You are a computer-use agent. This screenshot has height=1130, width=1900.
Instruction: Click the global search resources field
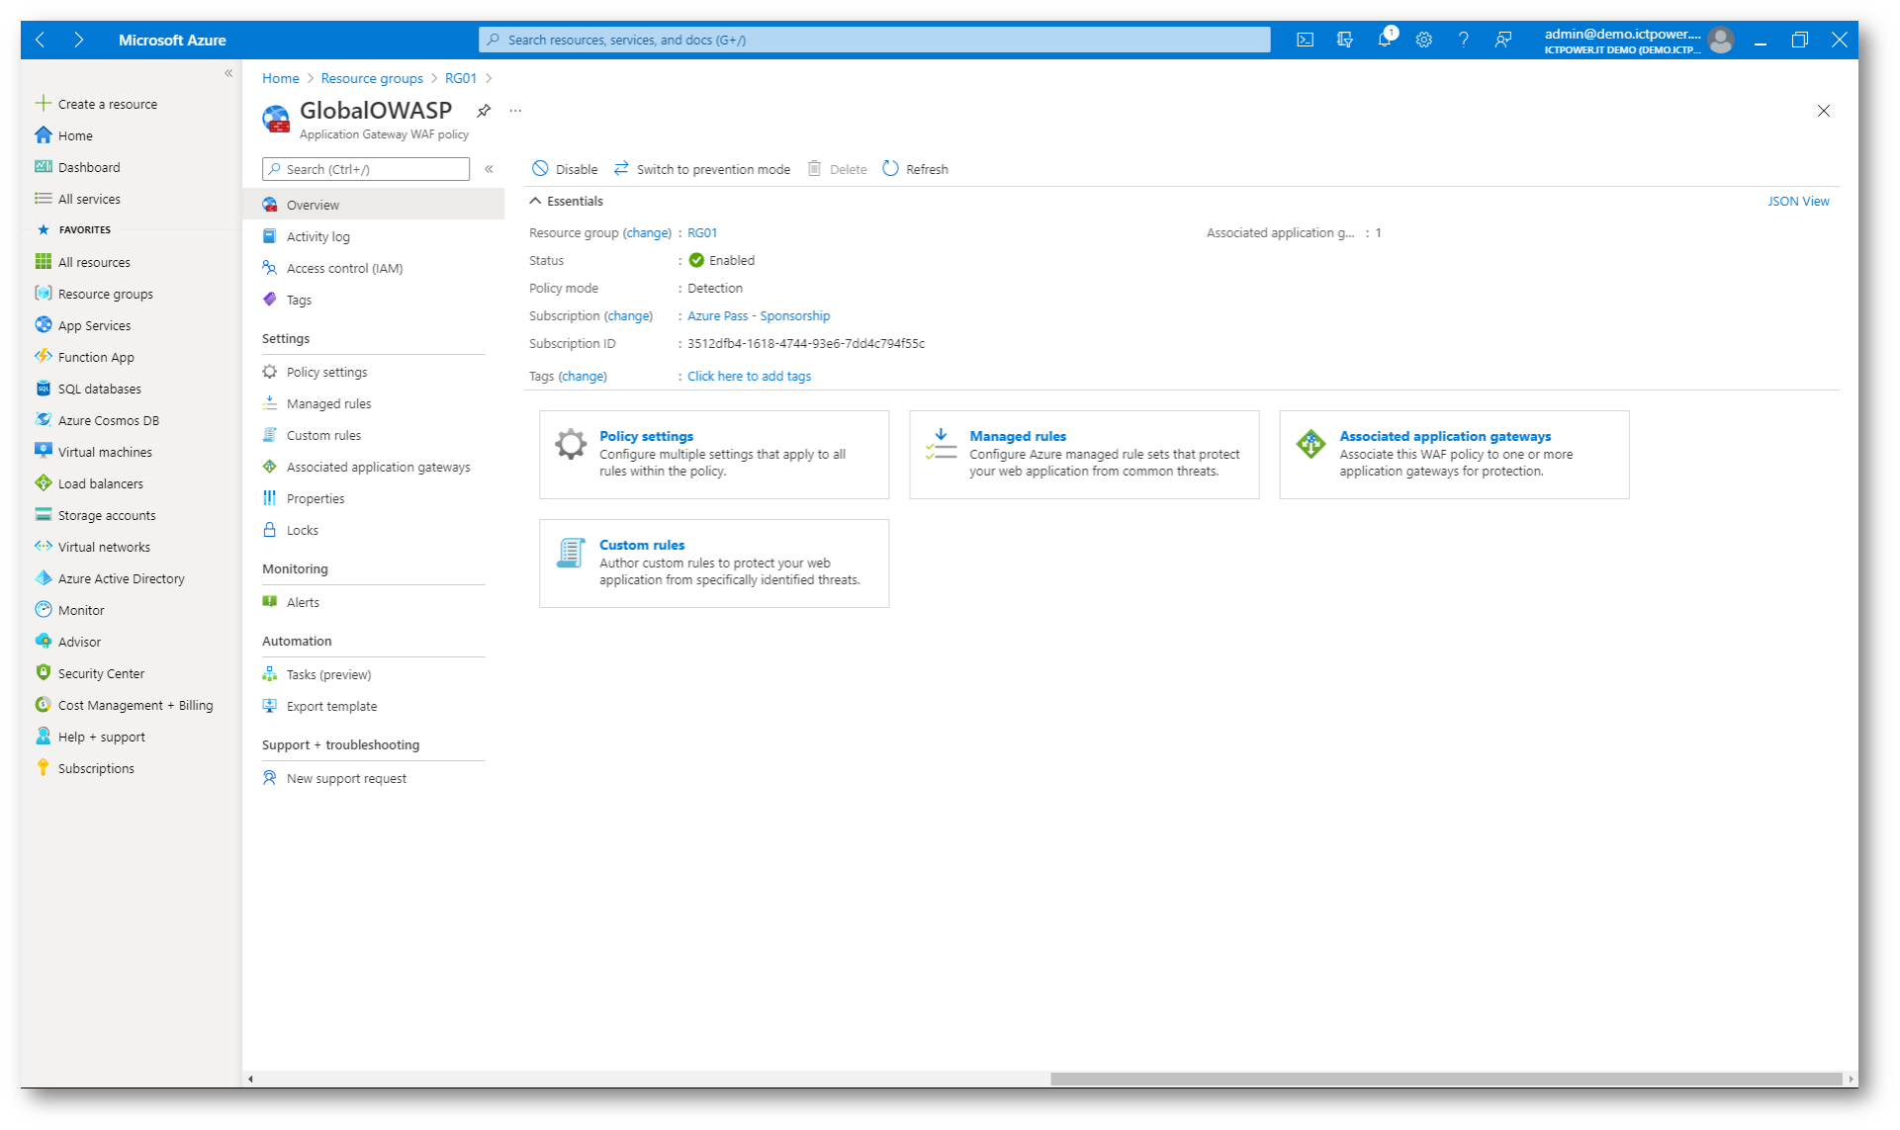coord(874,40)
